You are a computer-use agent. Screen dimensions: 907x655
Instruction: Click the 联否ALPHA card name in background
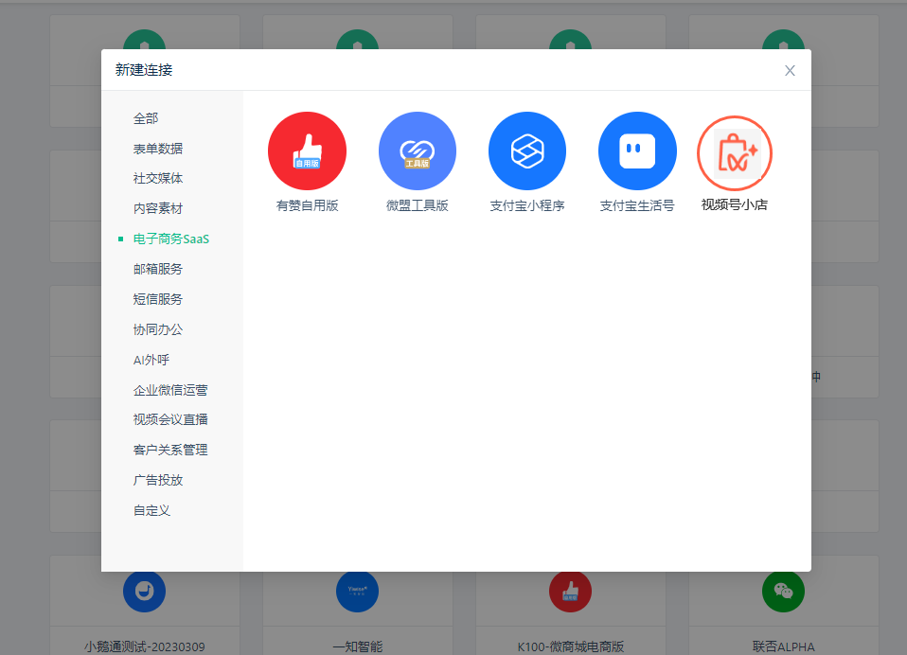click(783, 646)
